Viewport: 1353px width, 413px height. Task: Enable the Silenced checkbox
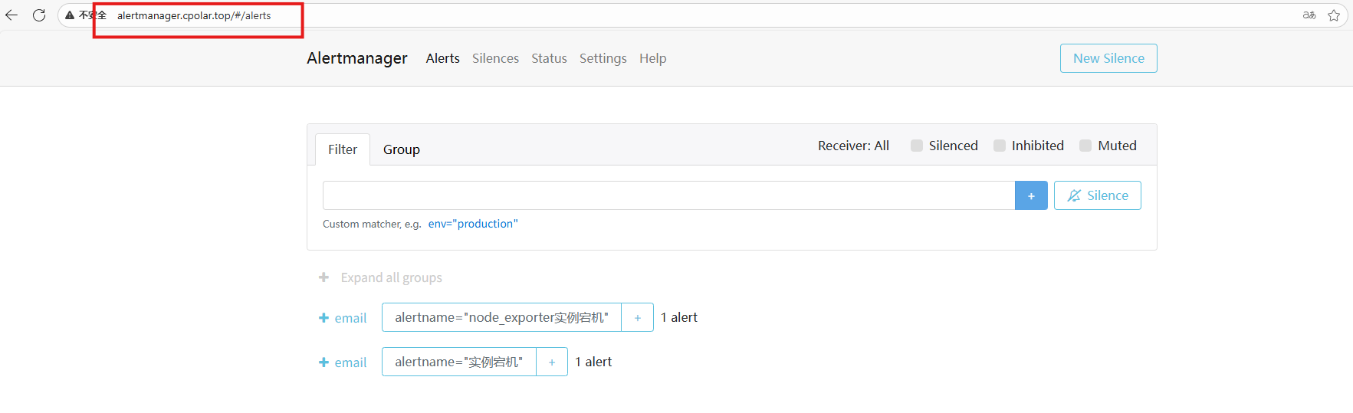tap(917, 146)
